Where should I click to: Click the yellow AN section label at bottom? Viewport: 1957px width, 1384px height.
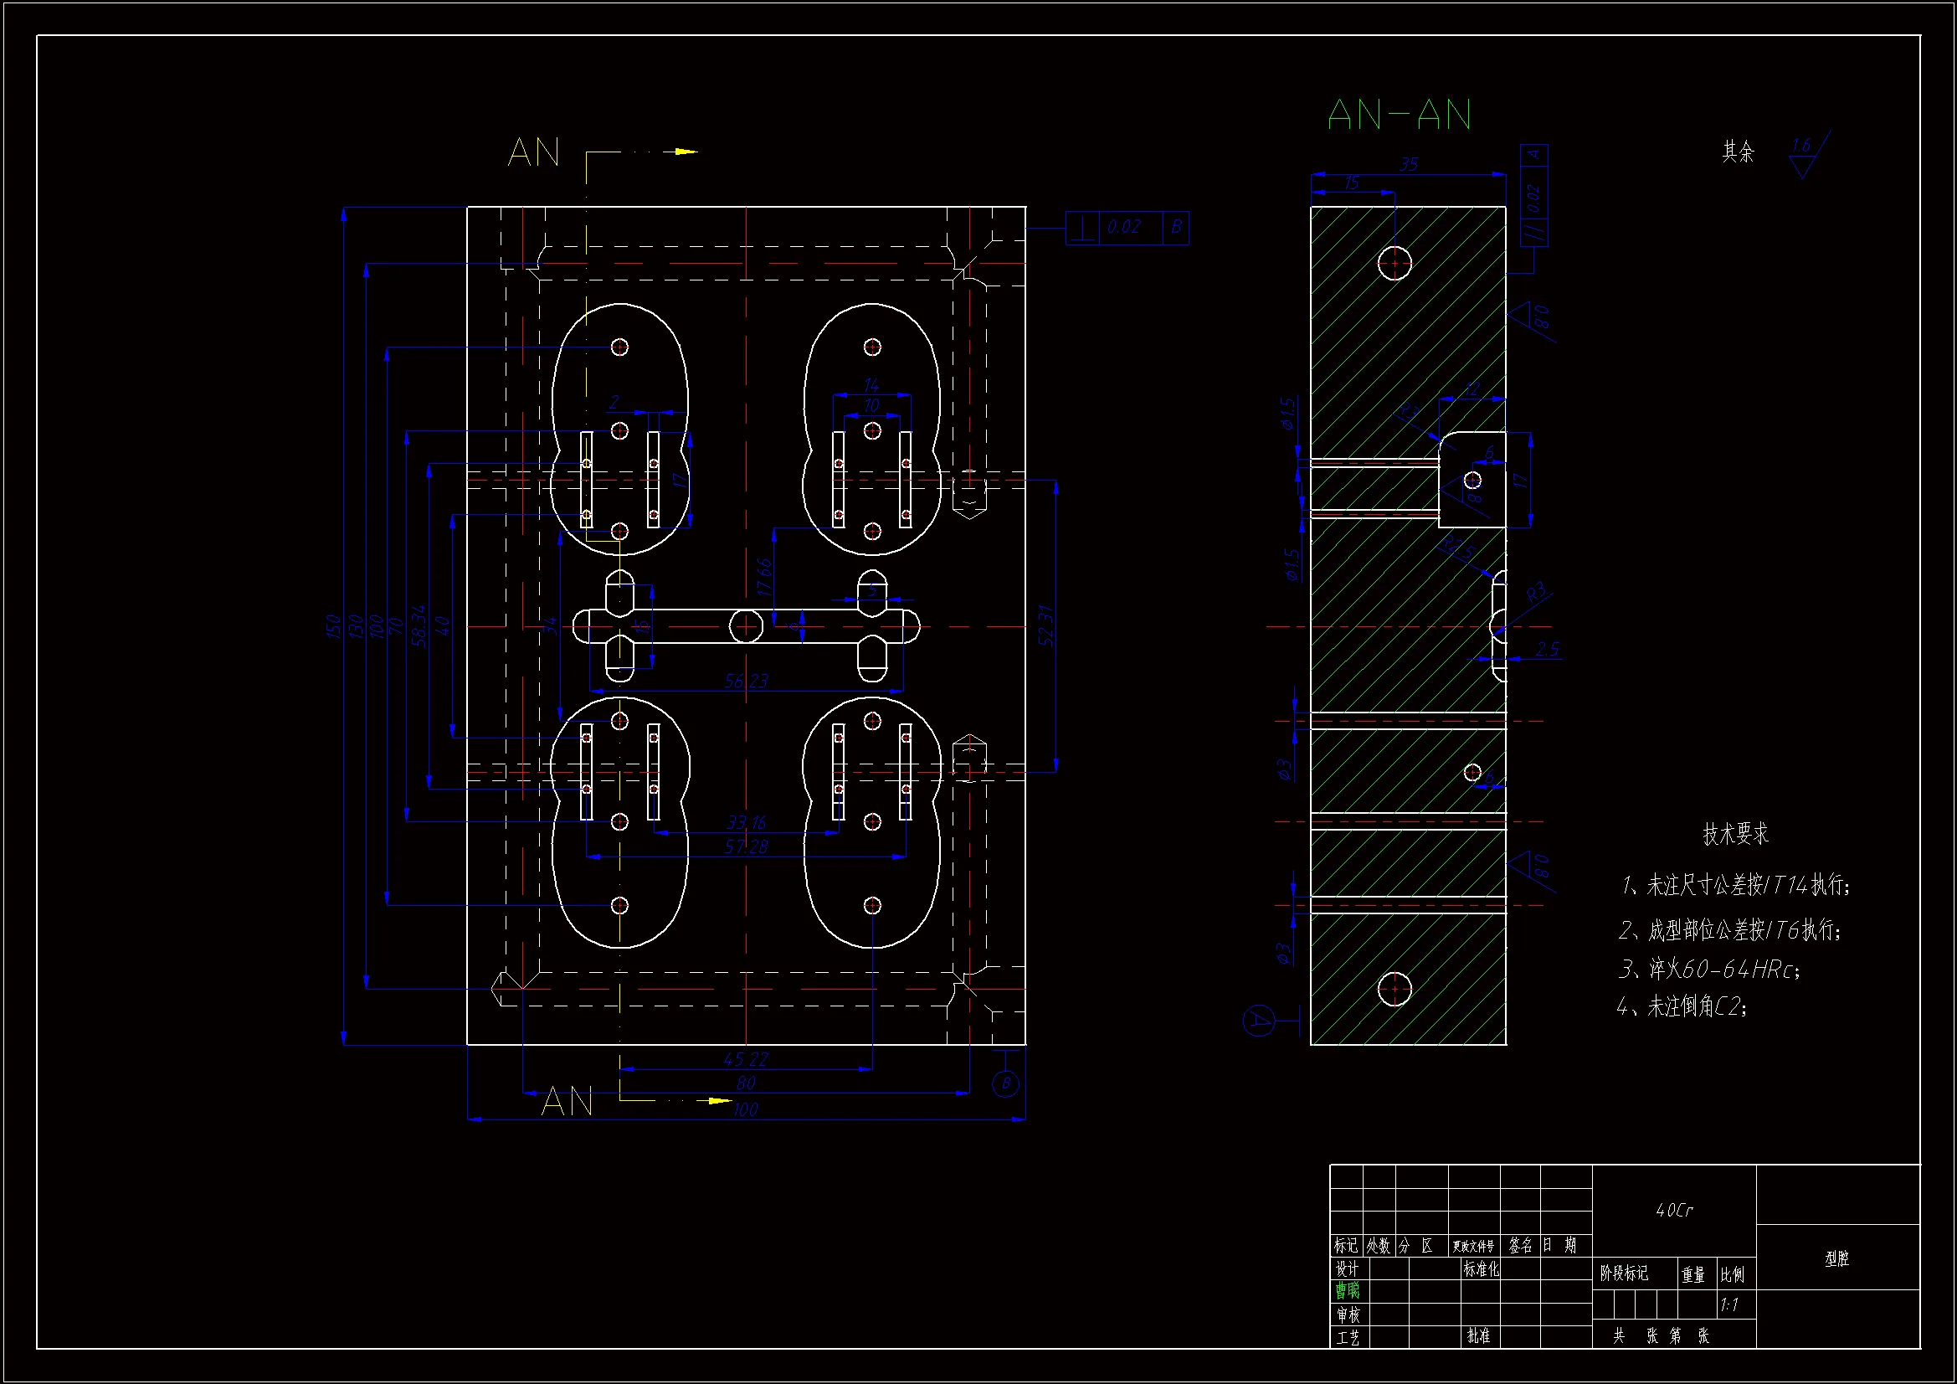567,1102
